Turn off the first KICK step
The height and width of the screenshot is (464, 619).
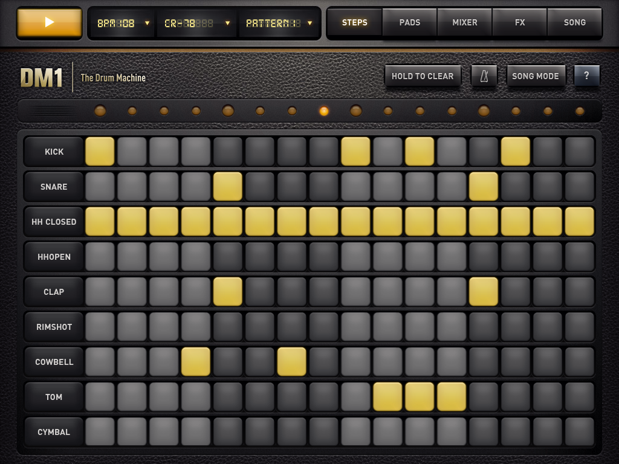[x=100, y=152]
